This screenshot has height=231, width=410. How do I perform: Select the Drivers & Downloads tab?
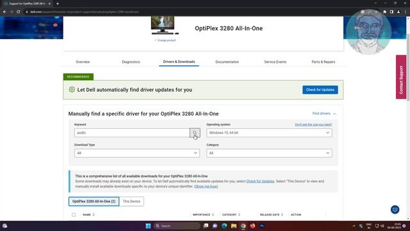179,62
